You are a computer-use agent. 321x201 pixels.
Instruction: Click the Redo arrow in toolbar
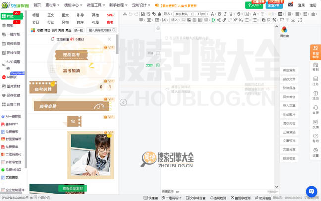click(x=136, y=14)
